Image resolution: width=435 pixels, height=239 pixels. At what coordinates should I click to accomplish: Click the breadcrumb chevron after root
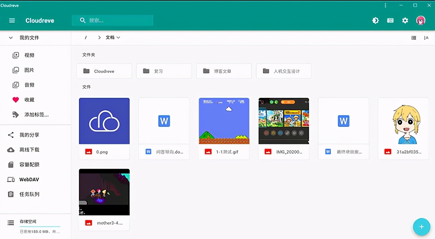99,37
